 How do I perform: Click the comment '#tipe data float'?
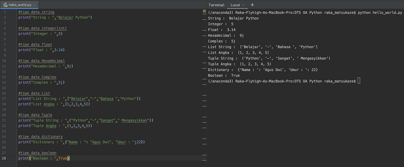pos(35,44)
